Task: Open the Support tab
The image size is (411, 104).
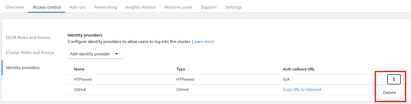Action: click(209, 7)
